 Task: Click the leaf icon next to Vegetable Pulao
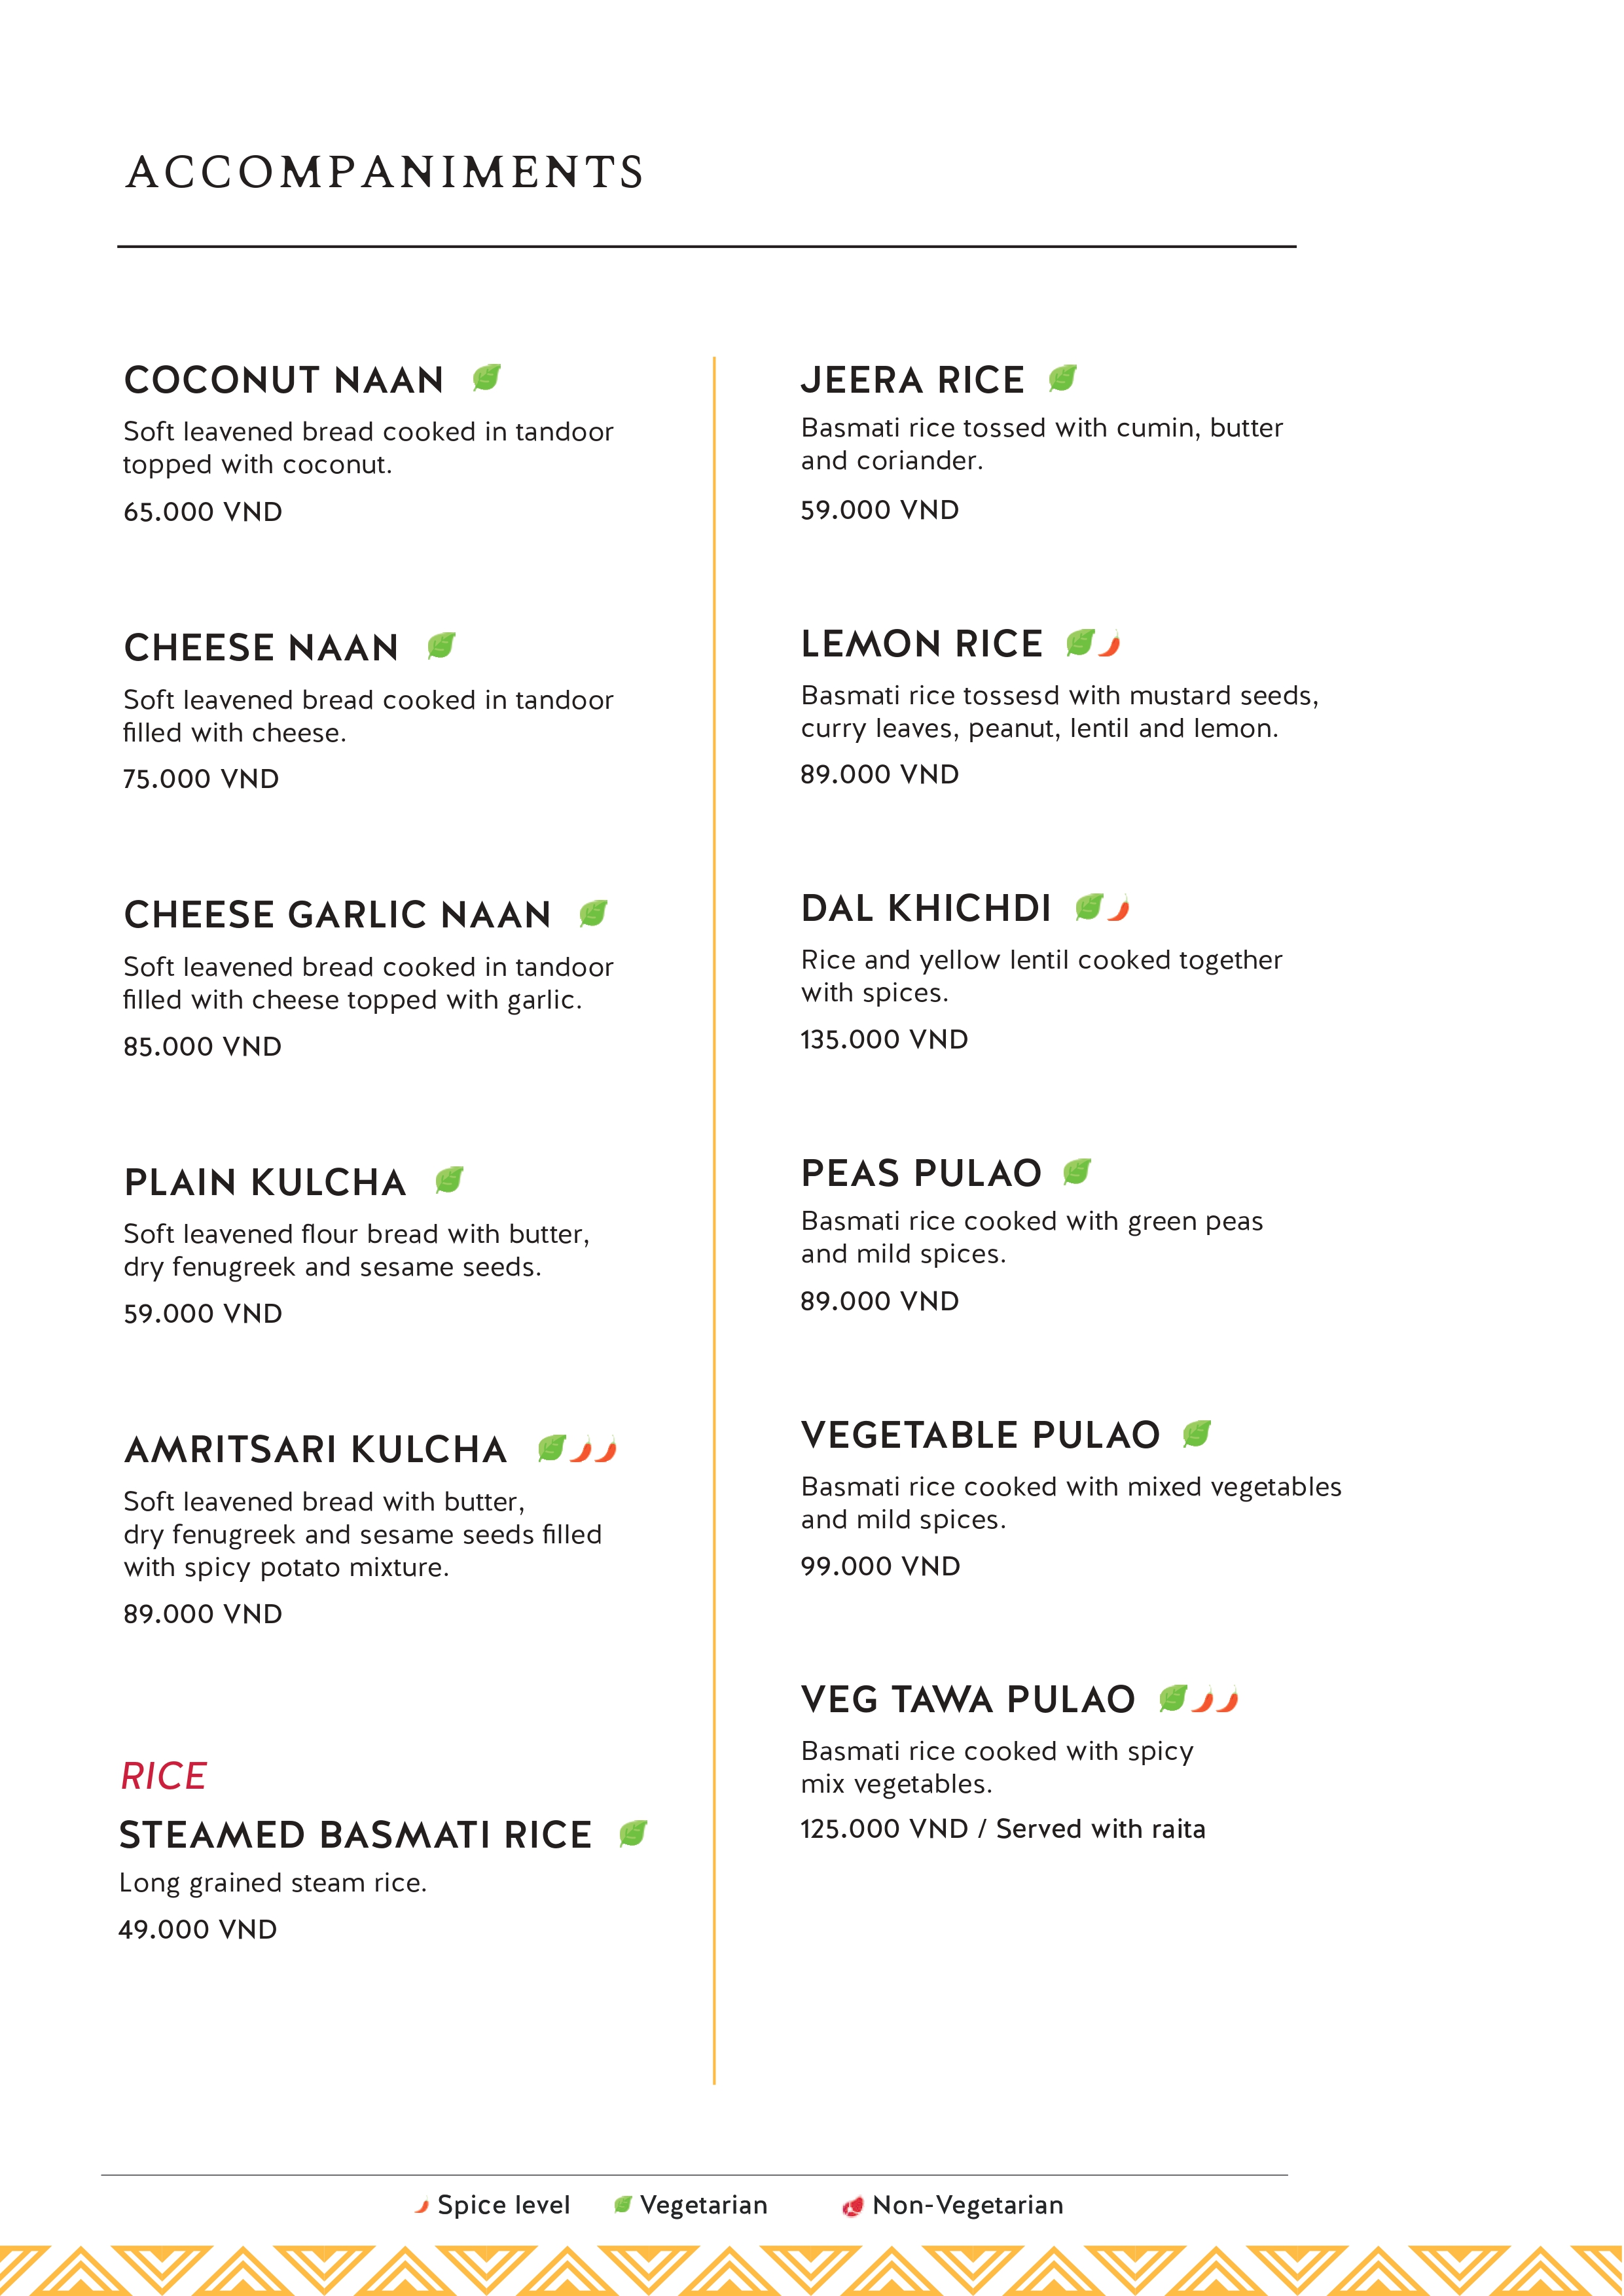1196,1434
